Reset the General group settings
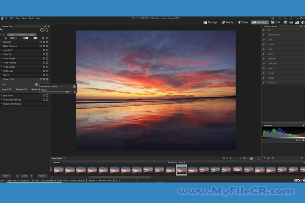305x203 pixels. click(41, 42)
